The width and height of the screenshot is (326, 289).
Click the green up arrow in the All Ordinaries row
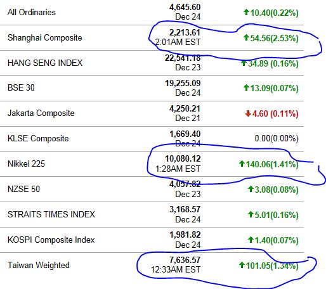point(246,12)
